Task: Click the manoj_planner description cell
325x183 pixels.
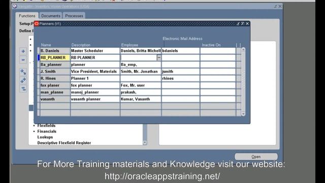Action: [95, 92]
